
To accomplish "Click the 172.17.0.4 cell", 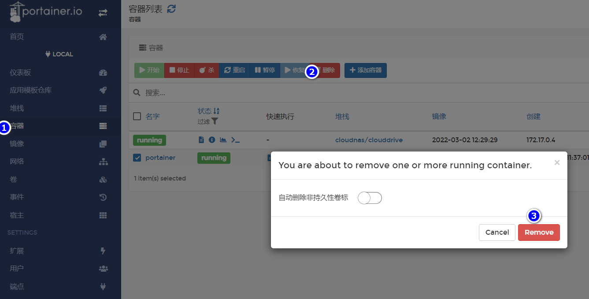I will (x=541, y=140).
